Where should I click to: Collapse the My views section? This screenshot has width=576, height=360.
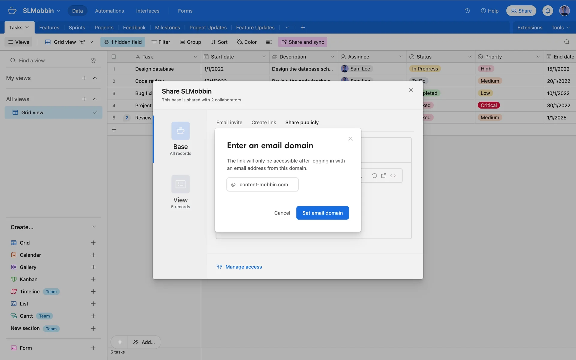95,78
